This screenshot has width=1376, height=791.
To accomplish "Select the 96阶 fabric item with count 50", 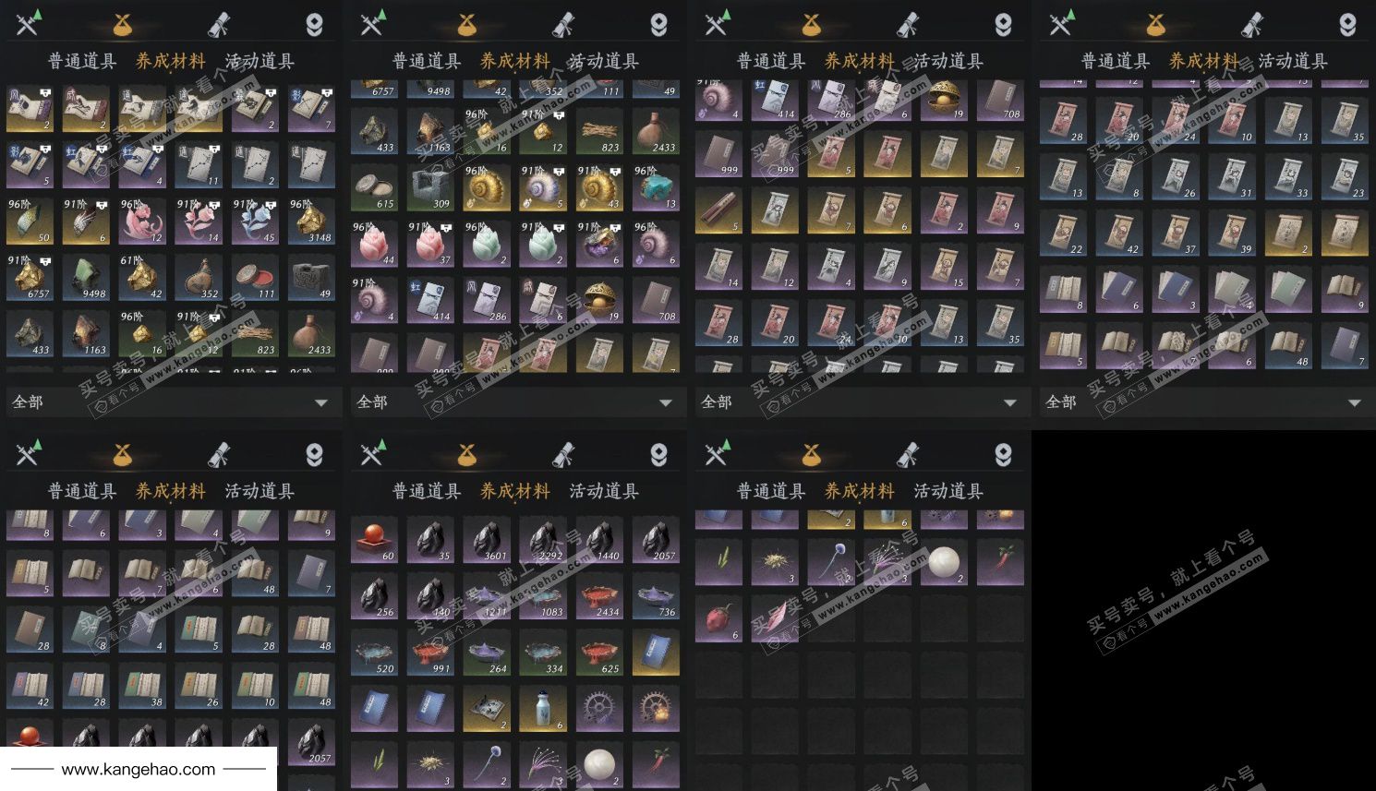I will (x=30, y=221).
